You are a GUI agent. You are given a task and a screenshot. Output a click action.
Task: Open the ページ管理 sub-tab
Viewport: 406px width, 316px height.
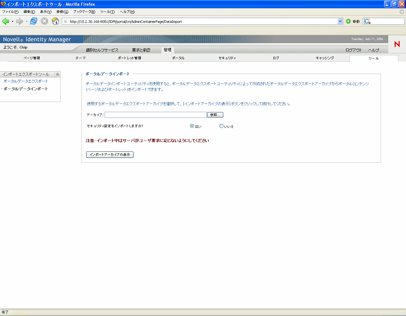[x=32, y=58]
